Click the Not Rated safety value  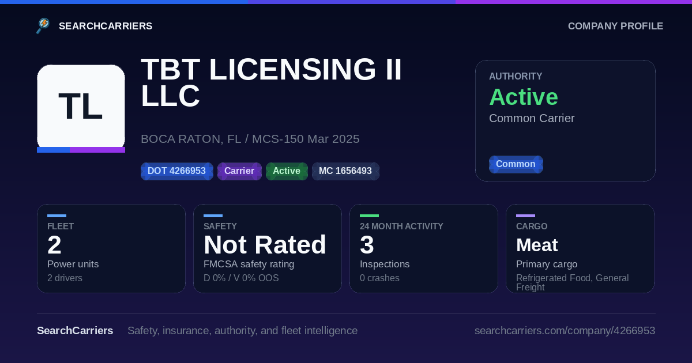[265, 245]
